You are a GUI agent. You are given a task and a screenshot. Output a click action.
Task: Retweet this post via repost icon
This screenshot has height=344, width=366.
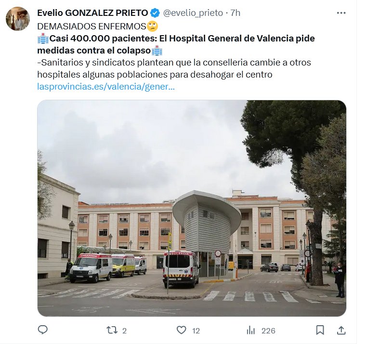[x=112, y=330]
